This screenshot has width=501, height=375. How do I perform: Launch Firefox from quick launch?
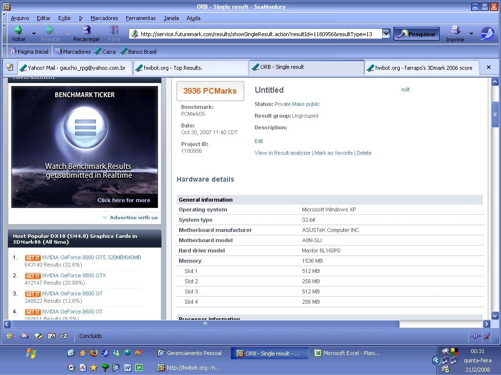[93, 353]
